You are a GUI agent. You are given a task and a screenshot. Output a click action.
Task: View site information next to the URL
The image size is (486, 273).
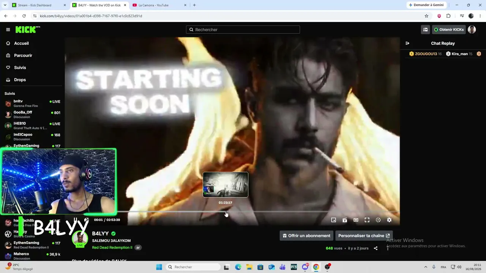[x=35, y=16]
